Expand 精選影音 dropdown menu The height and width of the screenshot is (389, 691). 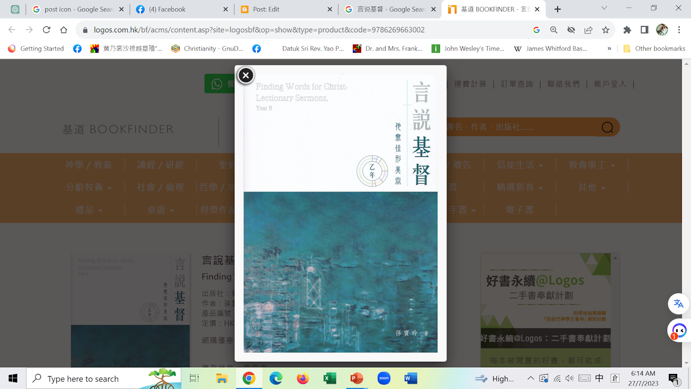tap(520, 187)
